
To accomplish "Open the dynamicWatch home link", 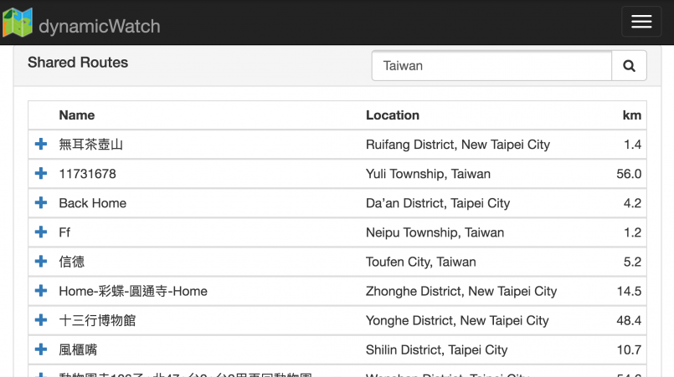I will 99,26.
